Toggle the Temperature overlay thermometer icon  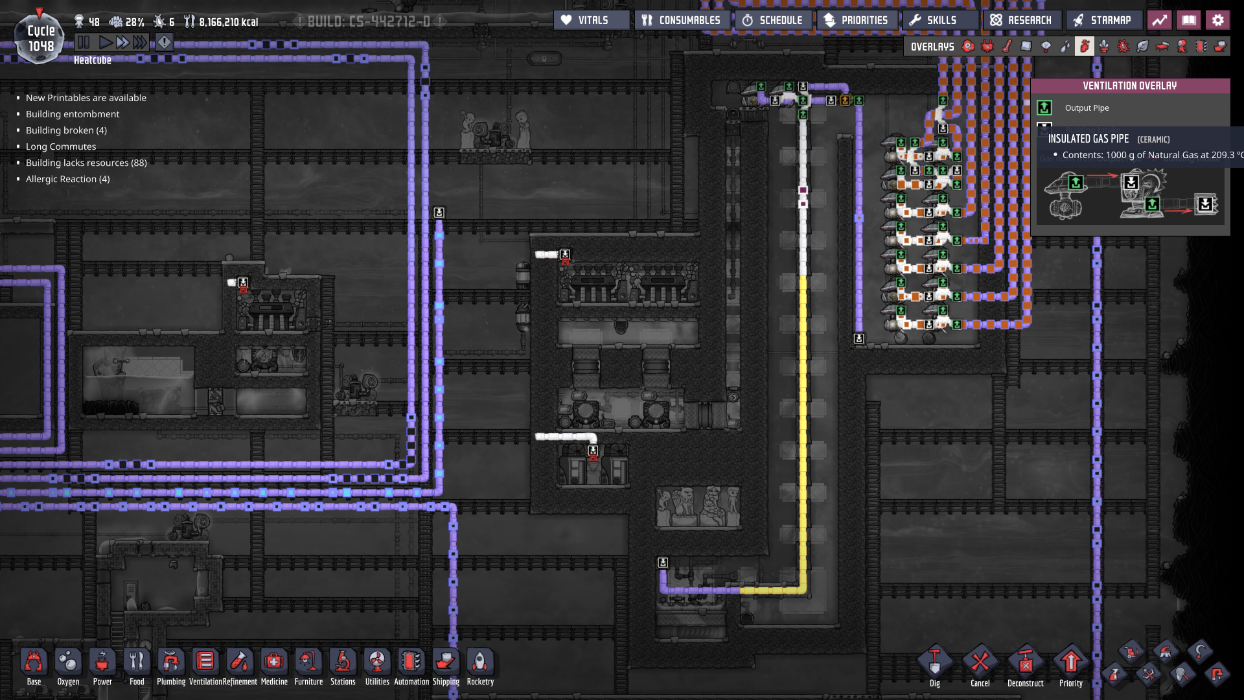[x=1007, y=46]
